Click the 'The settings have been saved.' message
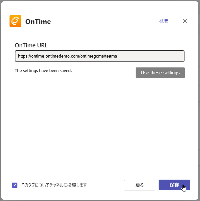Viewport: 200px width, 201px height. click(x=43, y=71)
